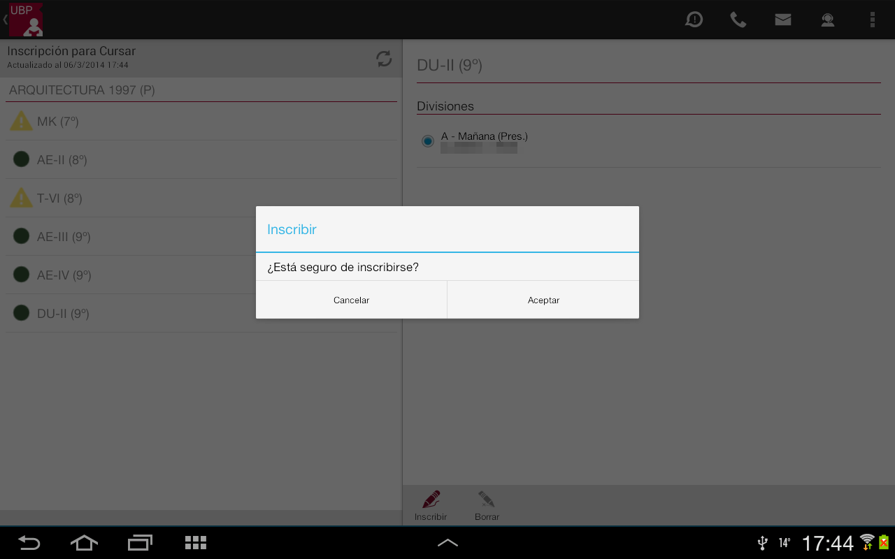Refresh the Inscripción para Cursar list

384,59
